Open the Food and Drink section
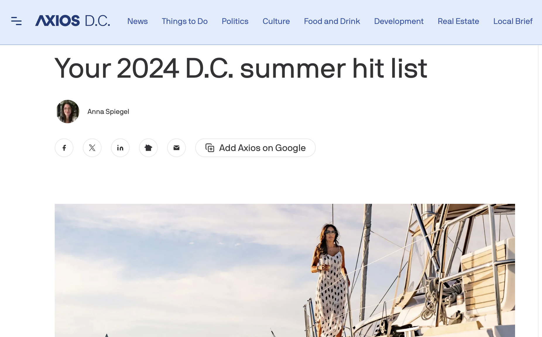Screen dimensions: 542x337 332,21
